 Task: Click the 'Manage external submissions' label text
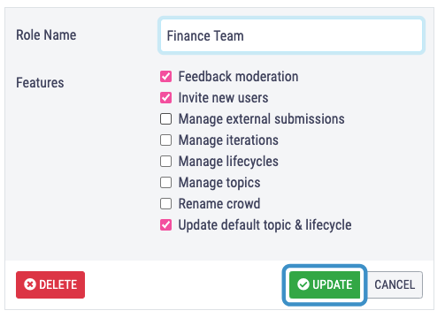262,119
